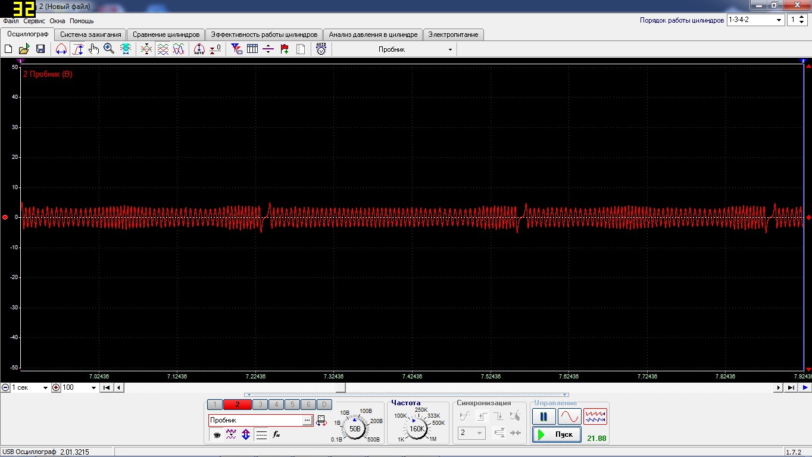Toggle channel 4 button
This screenshot has width=812, height=457.
click(276, 405)
